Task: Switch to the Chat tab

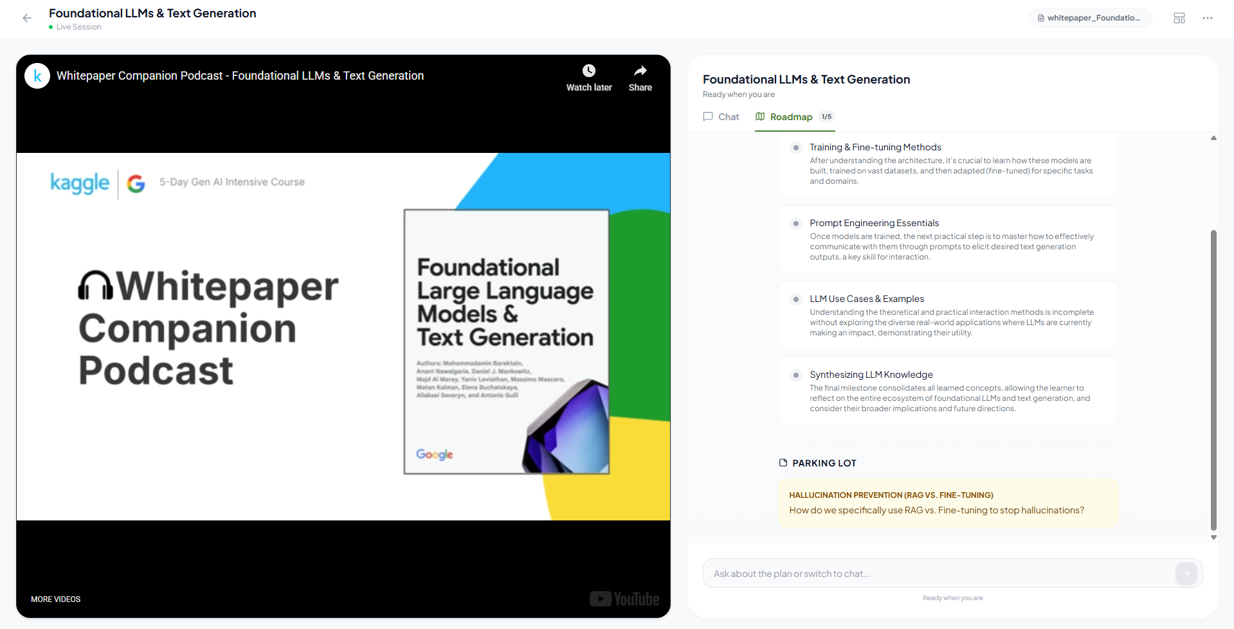Action: (x=721, y=117)
